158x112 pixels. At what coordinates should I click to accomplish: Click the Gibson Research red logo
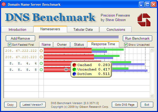click(144, 20)
